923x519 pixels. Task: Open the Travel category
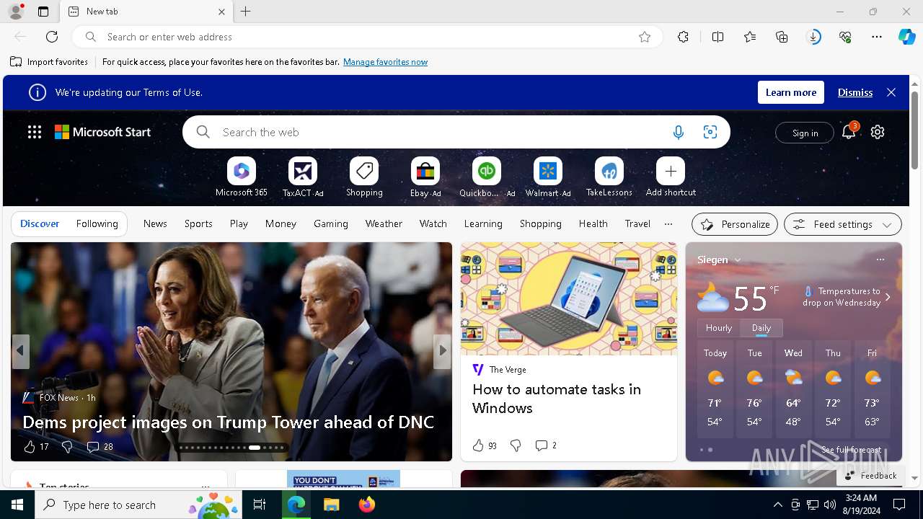click(x=637, y=224)
